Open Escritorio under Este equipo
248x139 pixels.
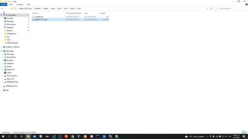pyautogui.click(x=10, y=60)
